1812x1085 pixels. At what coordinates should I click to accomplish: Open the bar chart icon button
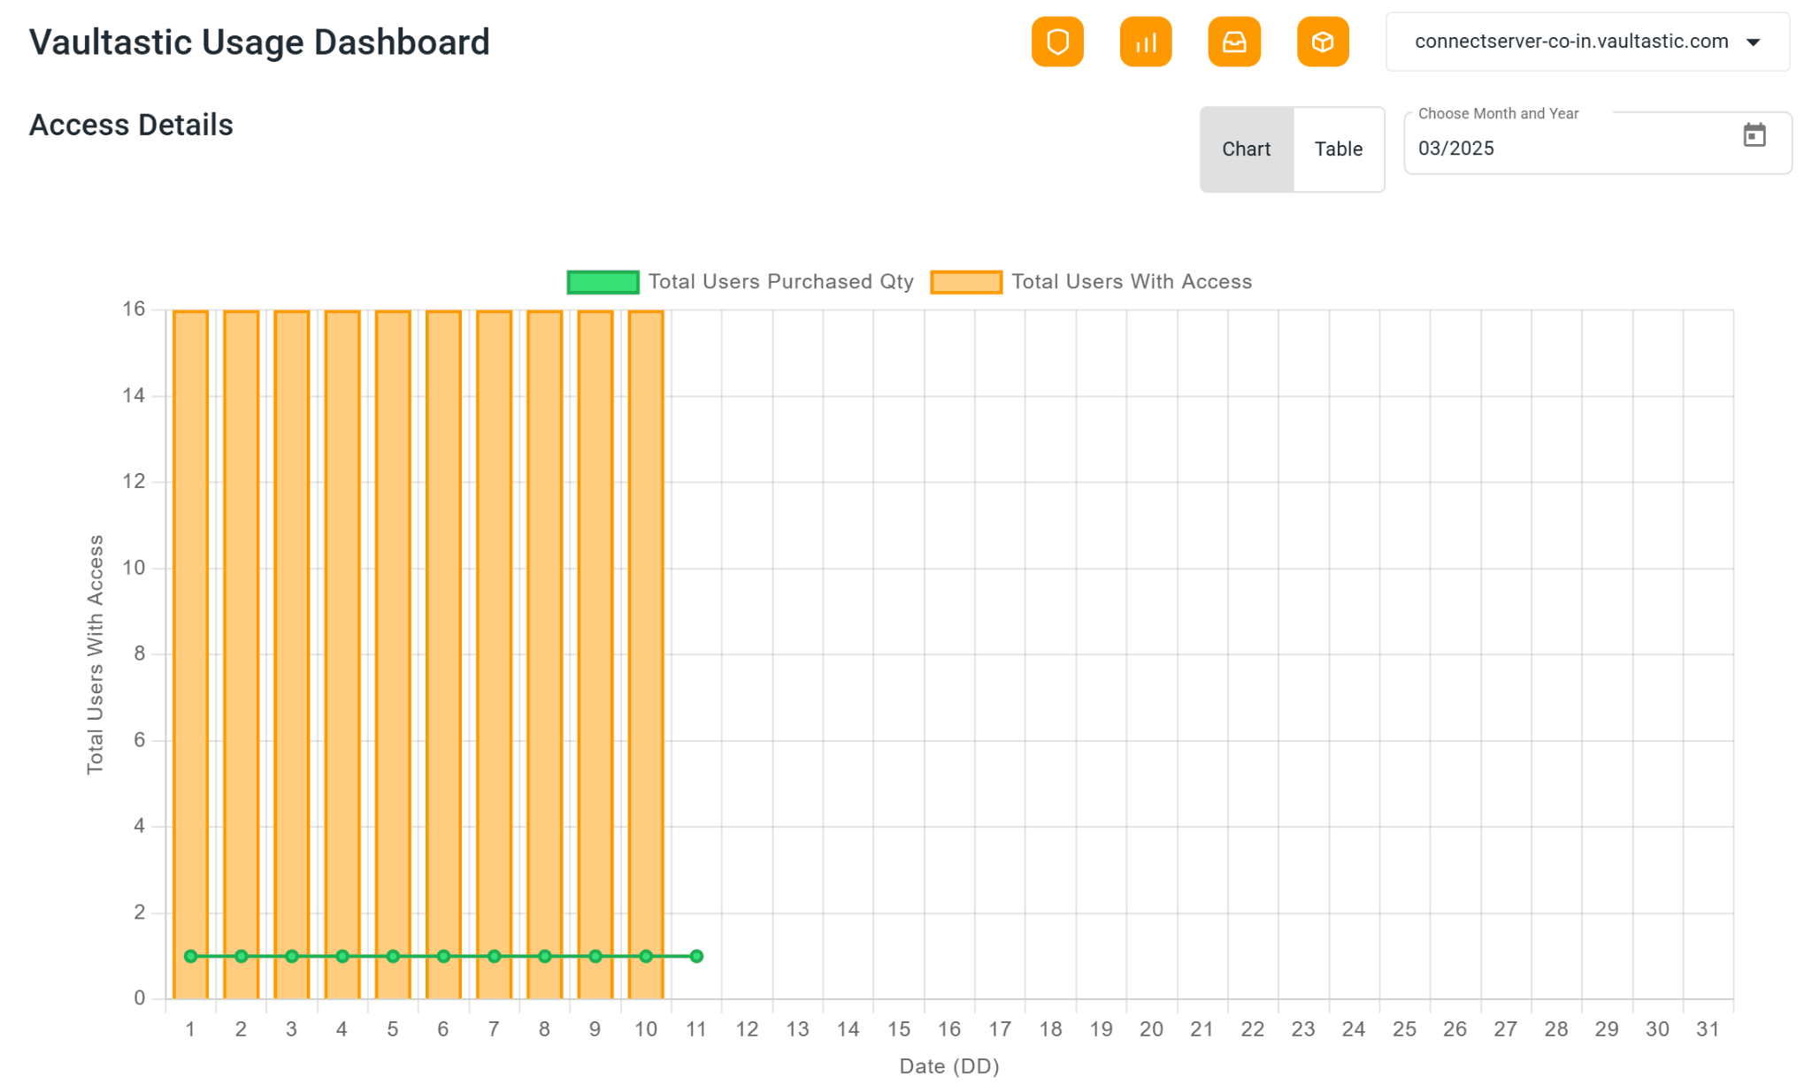(1145, 42)
